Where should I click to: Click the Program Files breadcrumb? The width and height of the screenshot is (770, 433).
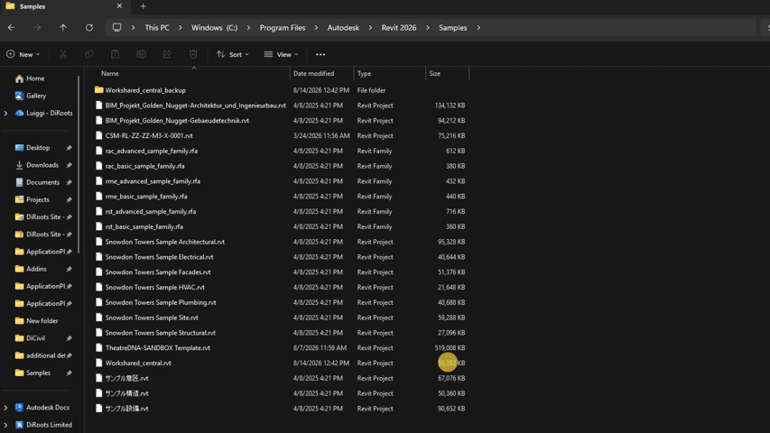tap(283, 27)
